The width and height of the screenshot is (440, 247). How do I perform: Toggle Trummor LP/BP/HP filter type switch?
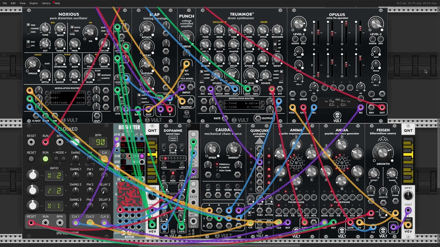(x=275, y=45)
